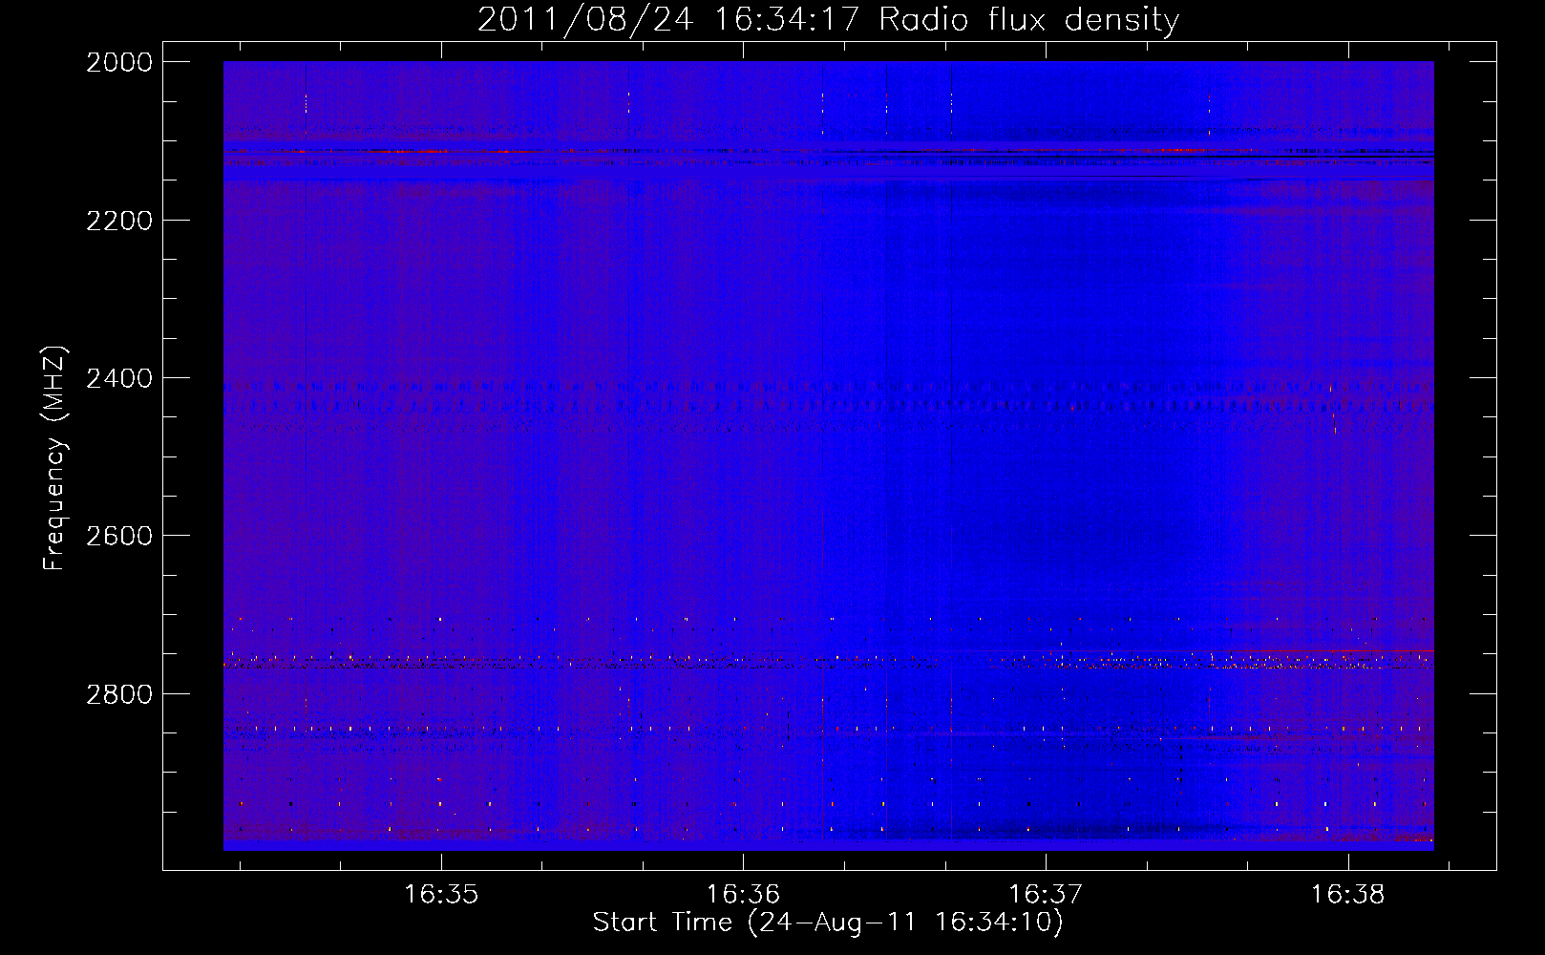Click the 16:36 time tick label
This screenshot has height=955, width=1545.
point(743,894)
